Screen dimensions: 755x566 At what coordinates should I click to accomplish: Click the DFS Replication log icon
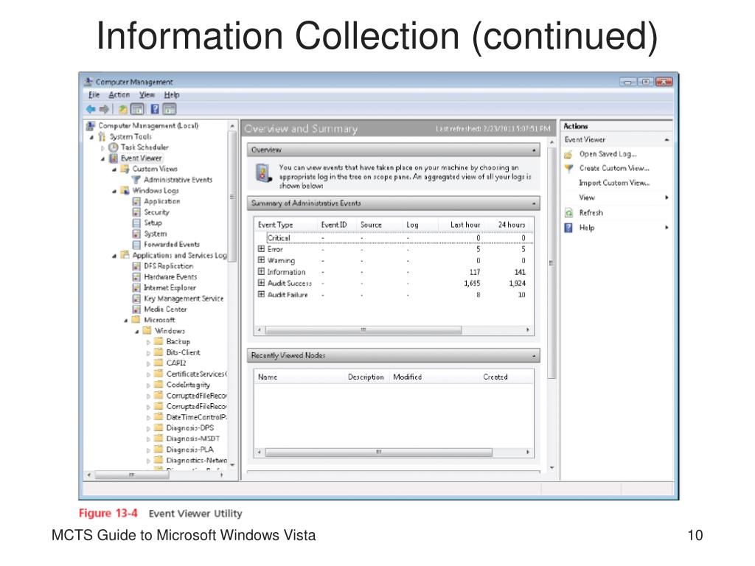[136, 266]
